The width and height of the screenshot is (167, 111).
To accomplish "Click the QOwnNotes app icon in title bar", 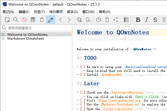I will (x=5, y=4).
